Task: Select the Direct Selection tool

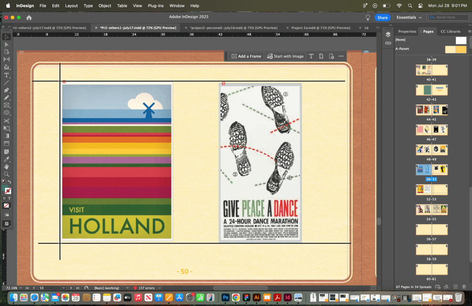Action: 6,44
